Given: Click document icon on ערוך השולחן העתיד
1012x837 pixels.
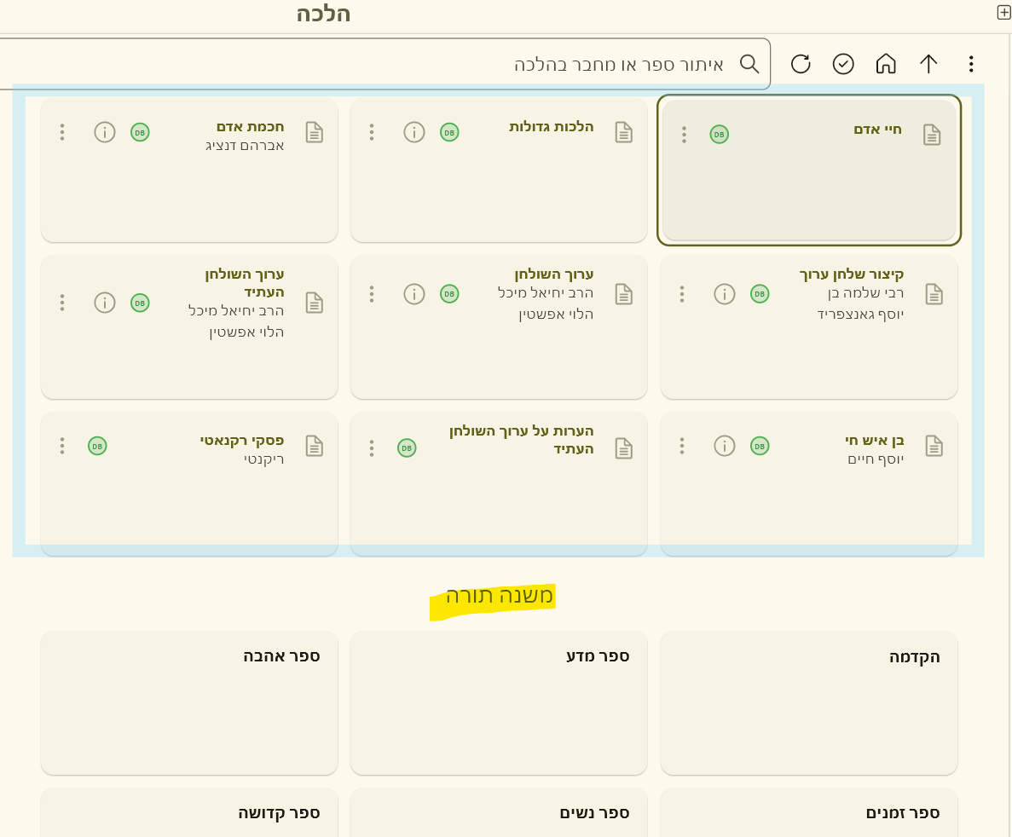Looking at the screenshot, I should coord(315,303).
